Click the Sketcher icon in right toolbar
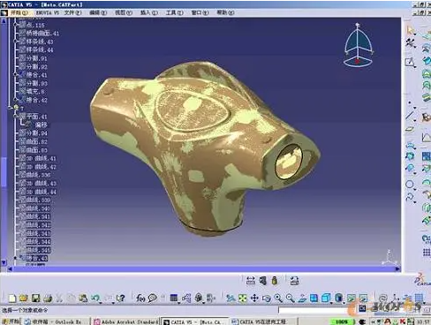Image resolution: width=431 pixels, height=325 pixels. [410, 62]
